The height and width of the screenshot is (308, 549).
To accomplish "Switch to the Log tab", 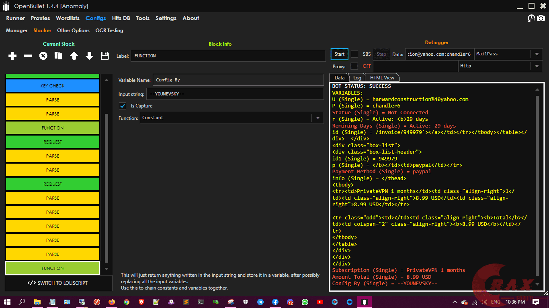I will tap(357, 78).
